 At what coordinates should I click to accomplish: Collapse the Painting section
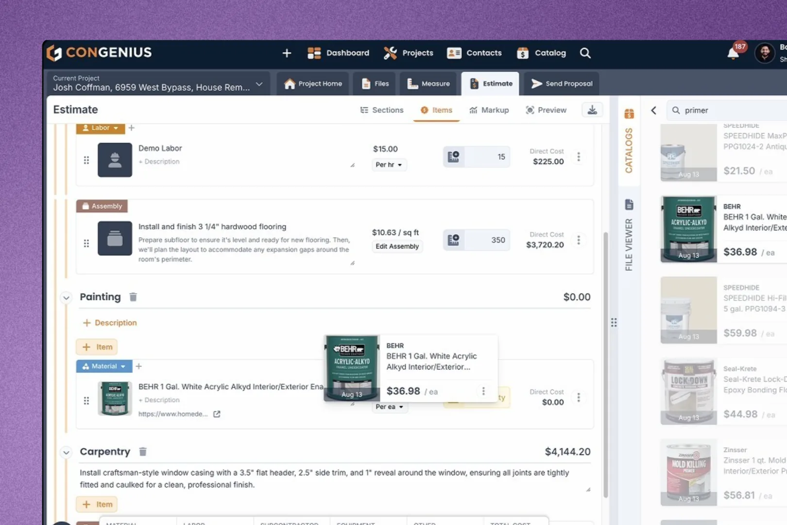(66, 297)
